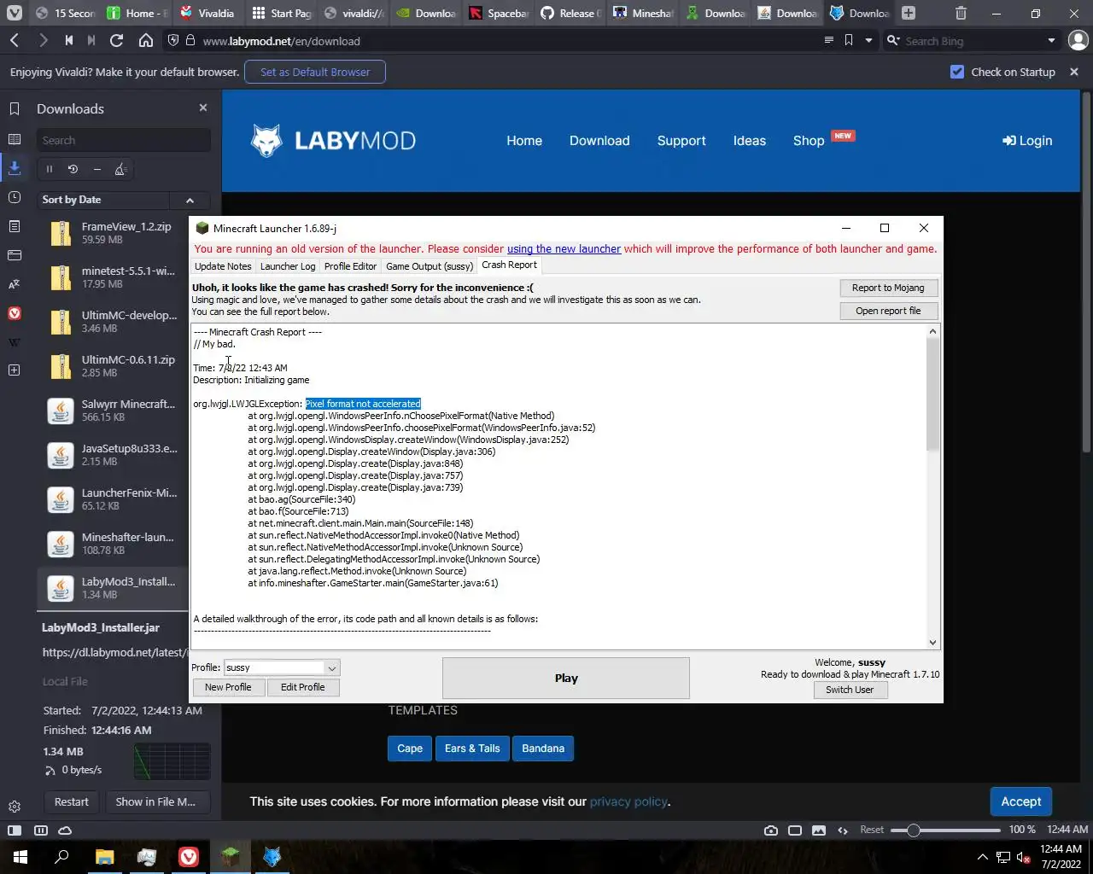Focus the Downloads panel search field
The width and height of the screenshot is (1093, 874).
(124, 140)
